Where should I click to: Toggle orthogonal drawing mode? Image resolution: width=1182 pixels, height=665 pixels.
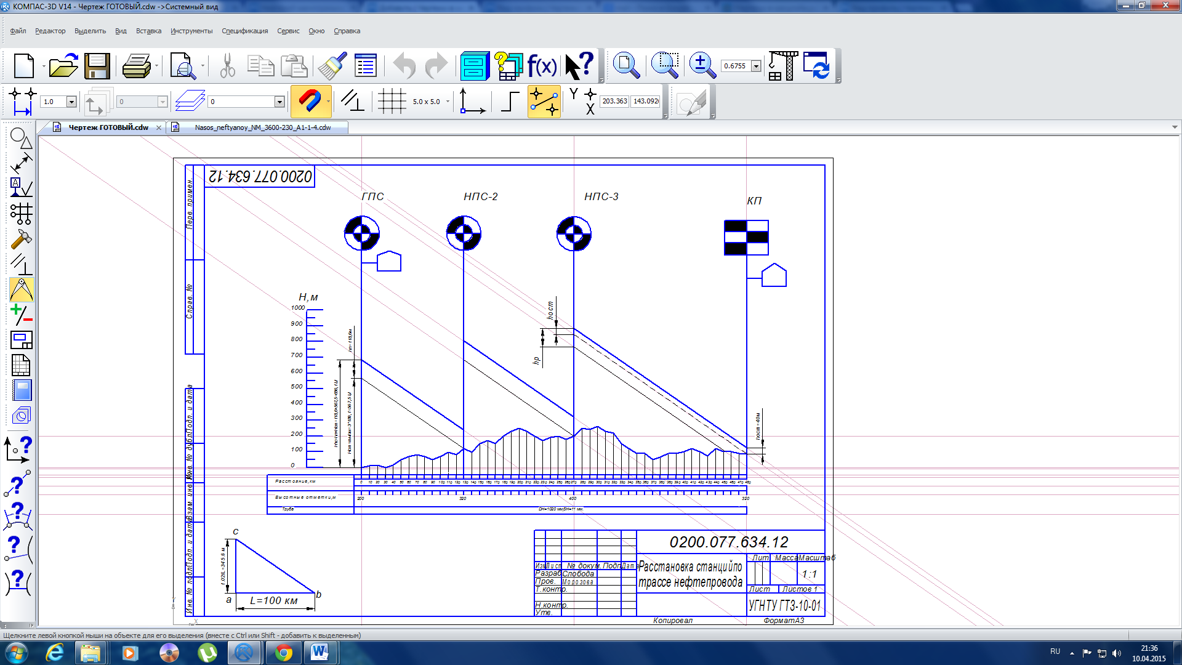[352, 101]
